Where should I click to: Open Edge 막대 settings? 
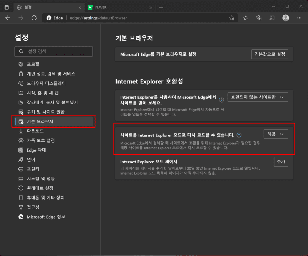[x=54, y=150]
